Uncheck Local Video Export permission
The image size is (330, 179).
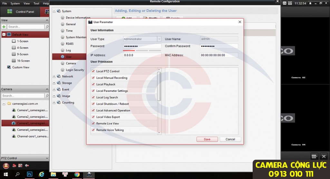[93, 117]
